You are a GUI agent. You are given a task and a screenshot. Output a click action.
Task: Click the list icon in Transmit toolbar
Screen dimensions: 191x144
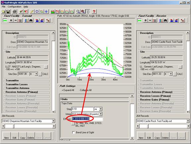[20, 20]
